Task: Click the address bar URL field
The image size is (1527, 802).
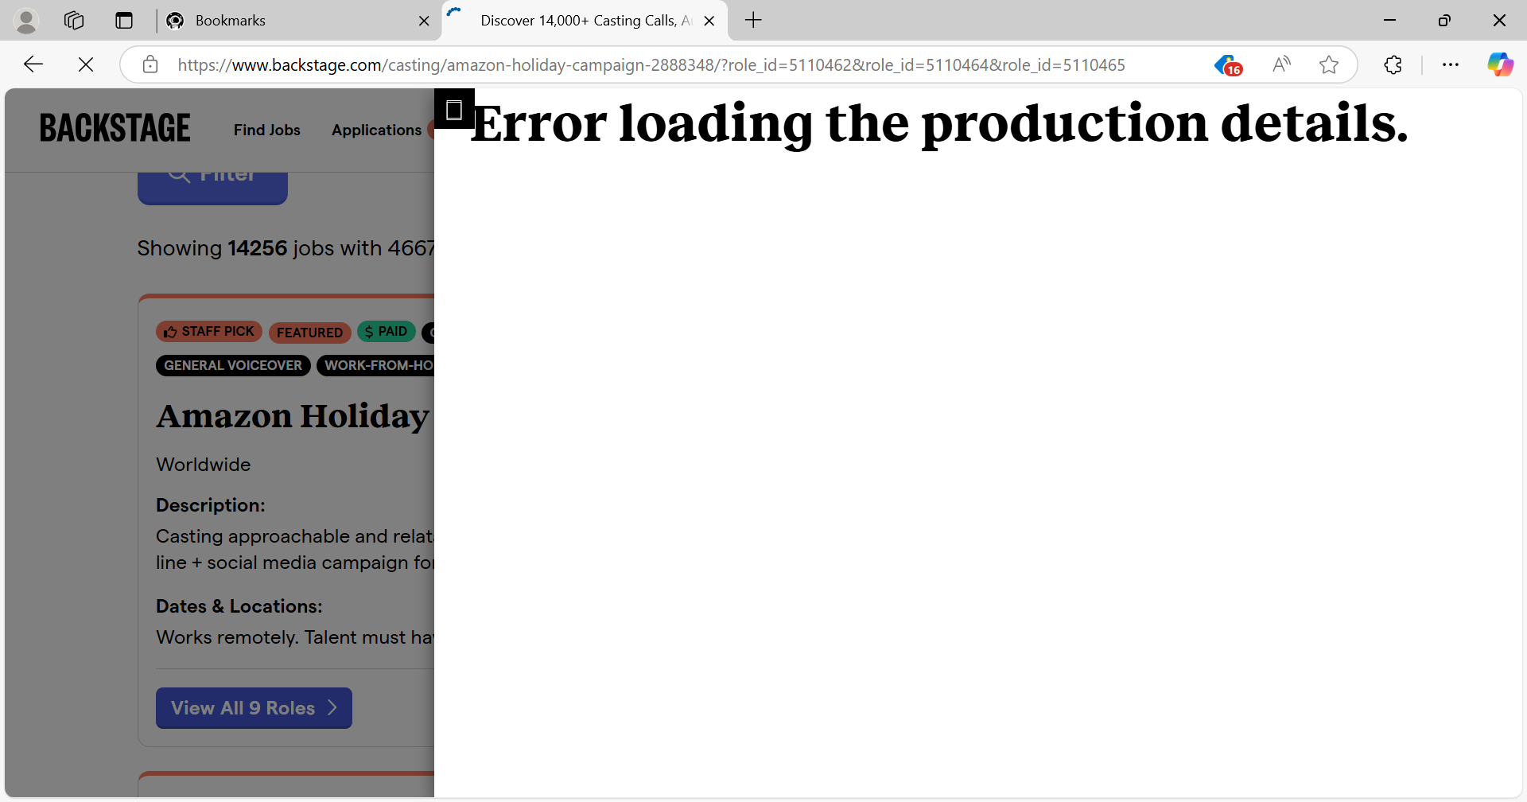Action: [652, 64]
